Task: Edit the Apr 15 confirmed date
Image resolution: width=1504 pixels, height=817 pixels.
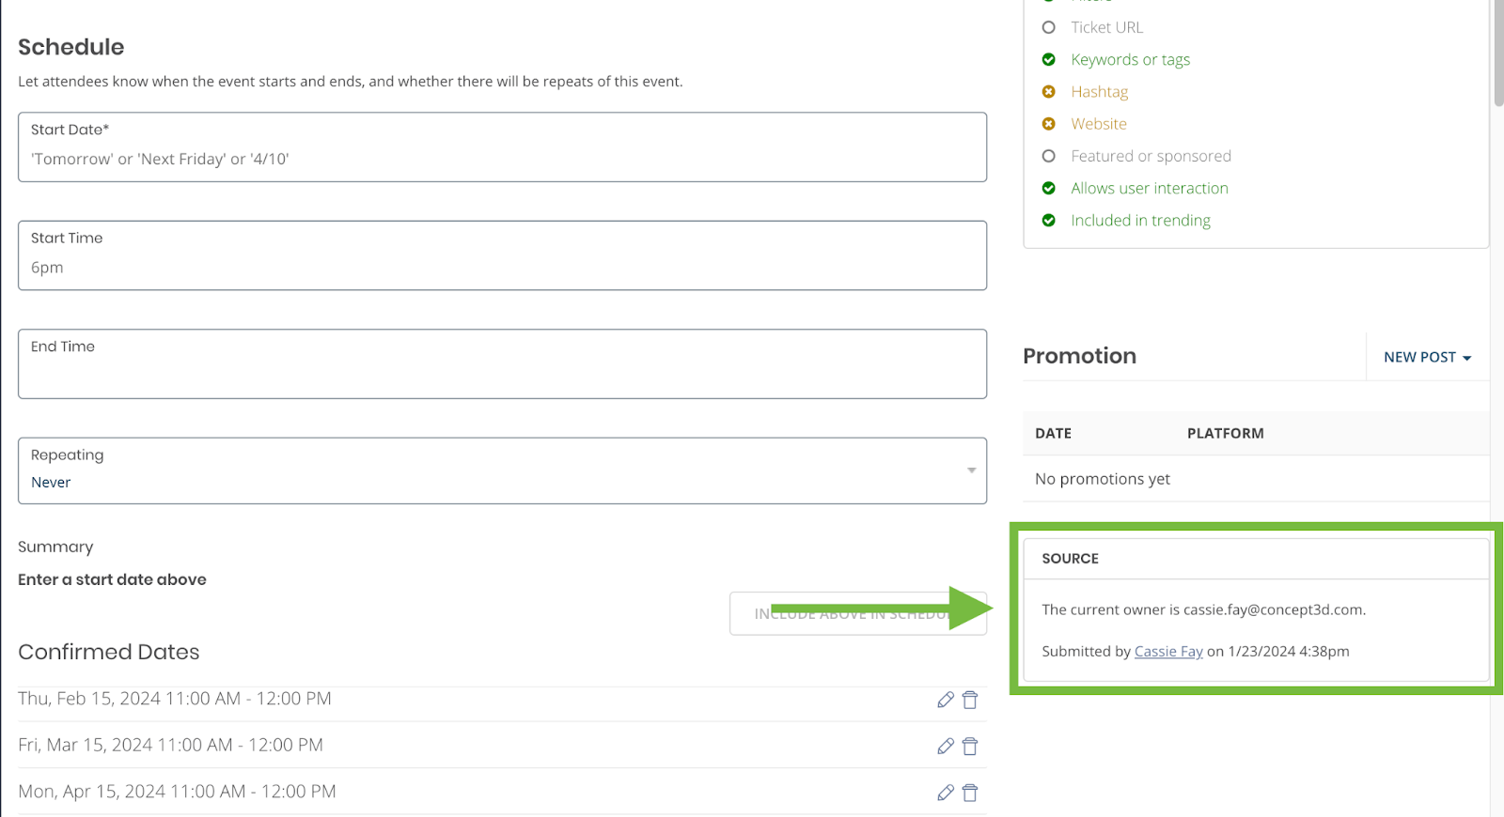Action: [x=945, y=792]
